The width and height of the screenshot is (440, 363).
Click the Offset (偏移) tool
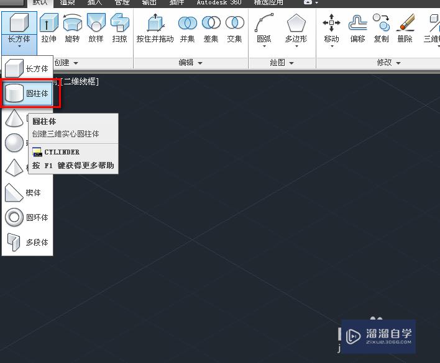tap(357, 28)
